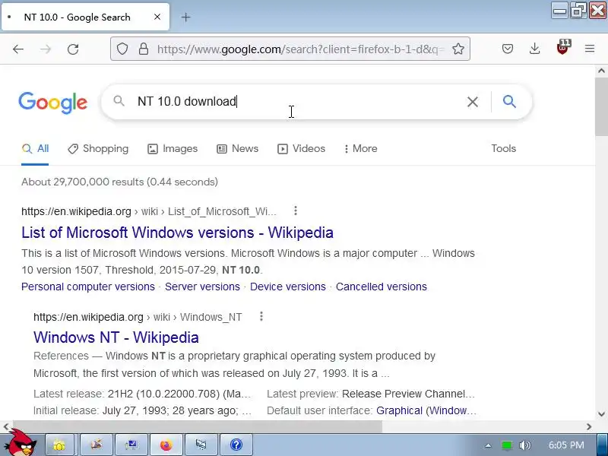Save page to Pocket

[508, 49]
